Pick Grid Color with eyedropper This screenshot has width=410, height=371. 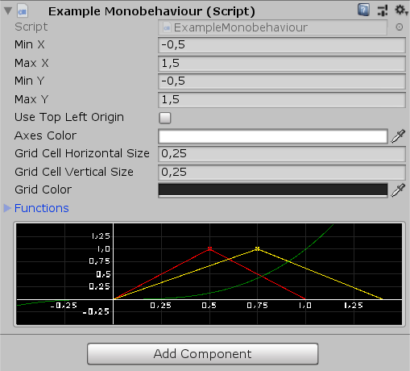[x=398, y=190]
